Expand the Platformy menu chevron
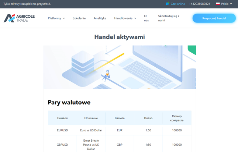This screenshot has width=238, height=152. pos(64,18)
